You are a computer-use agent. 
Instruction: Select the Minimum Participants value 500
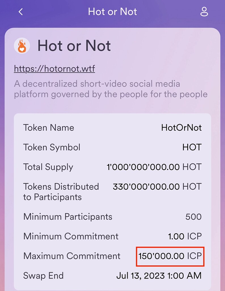point(193,217)
